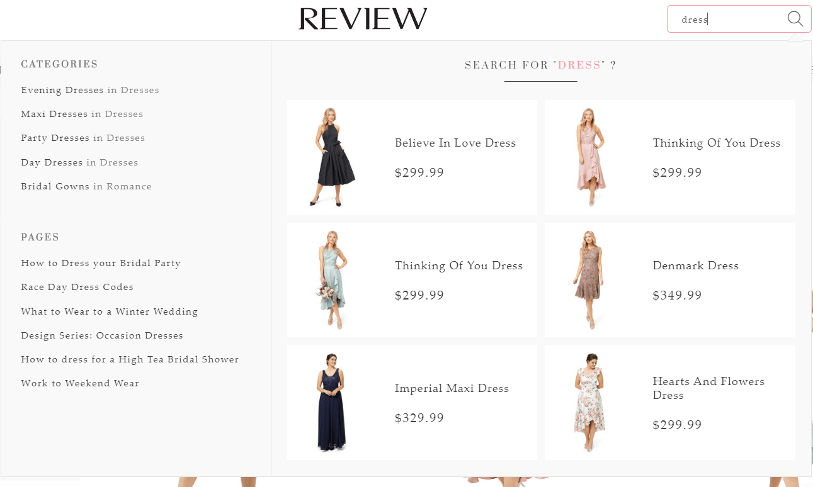
Task: Open 'How to dress for a High Tea Bridal Shower'
Action: [130, 359]
